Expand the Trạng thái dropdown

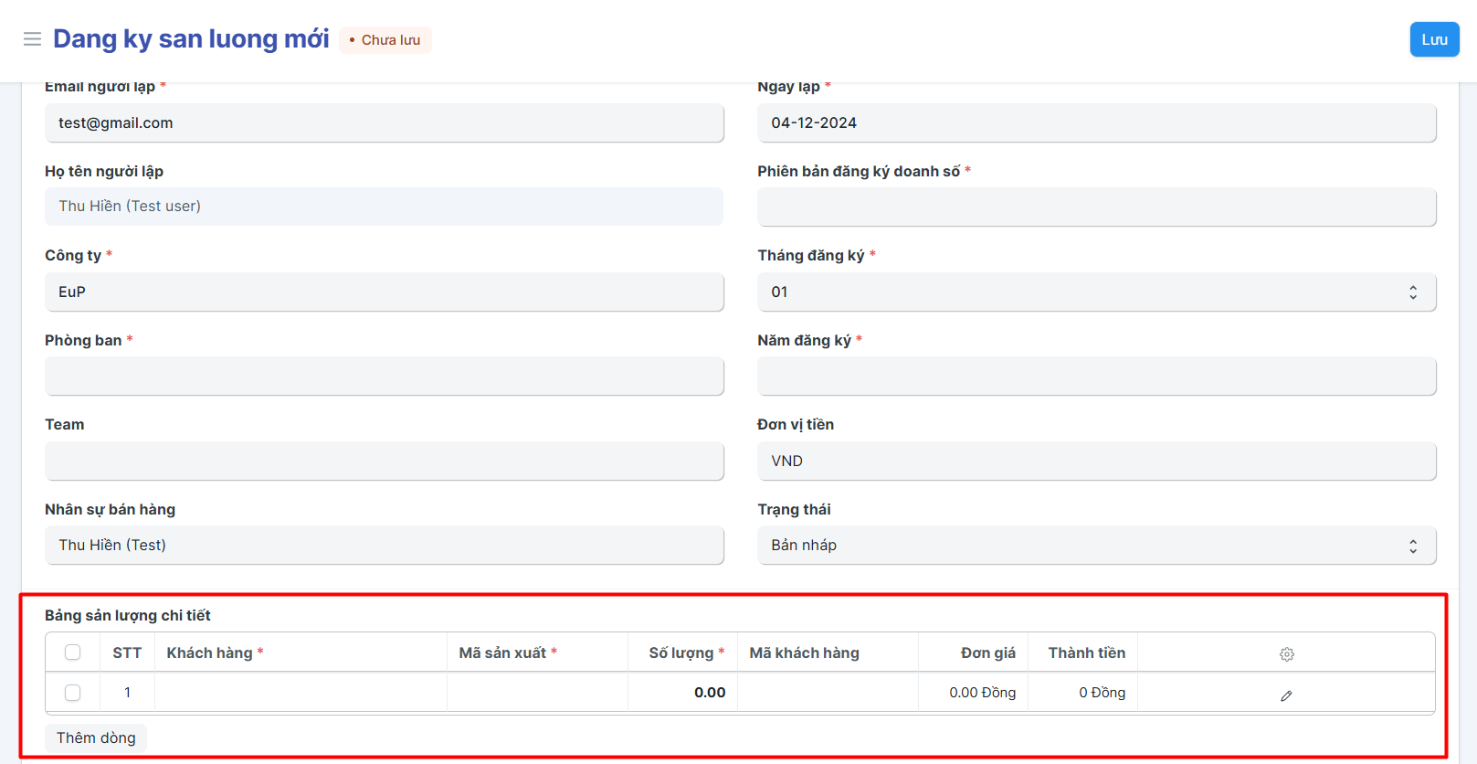(x=1096, y=546)
